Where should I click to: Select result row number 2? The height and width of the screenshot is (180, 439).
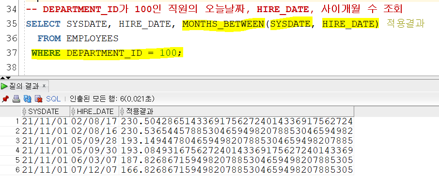coord(17,131)
